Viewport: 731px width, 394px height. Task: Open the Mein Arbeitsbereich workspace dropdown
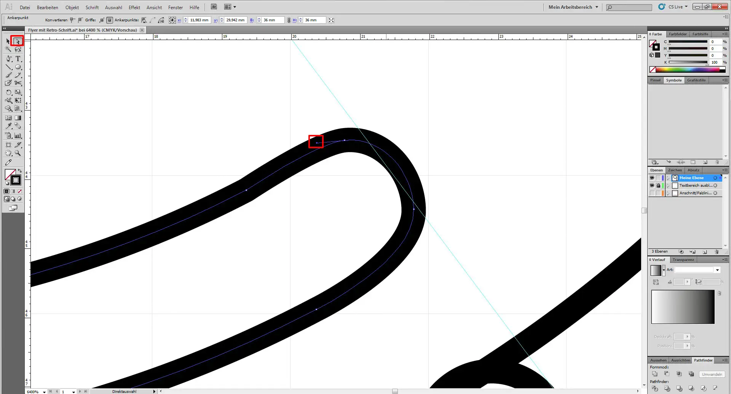tap(573, 7)
